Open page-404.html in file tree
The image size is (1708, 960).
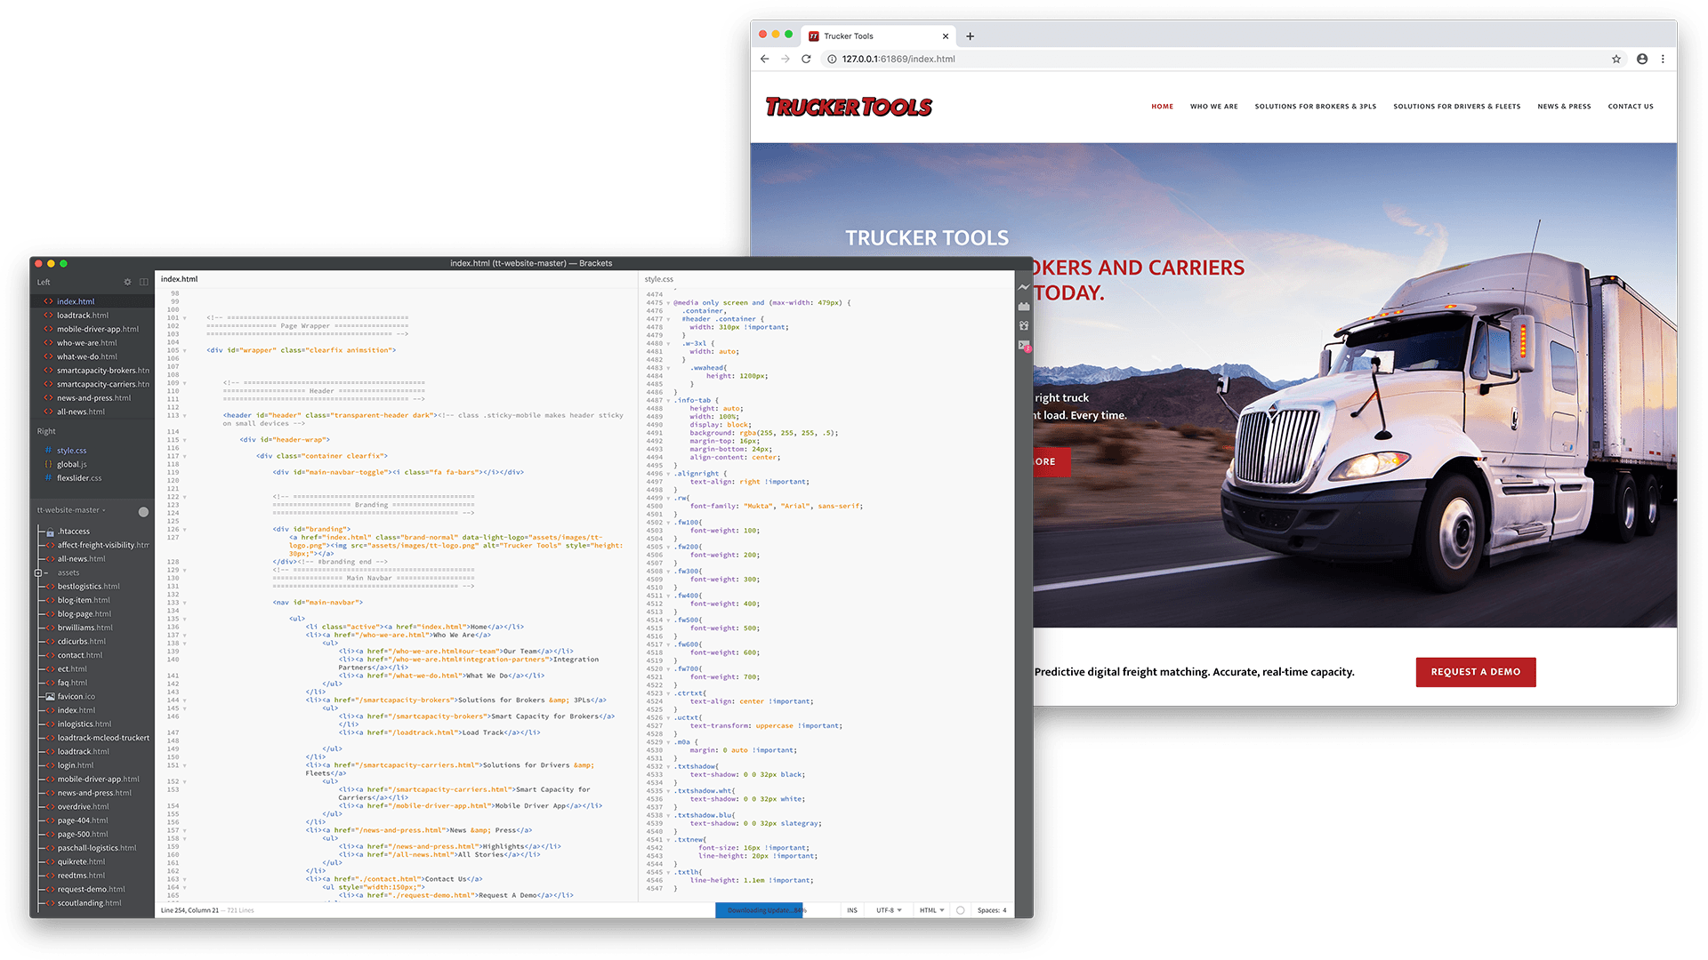tap(83, 820)
